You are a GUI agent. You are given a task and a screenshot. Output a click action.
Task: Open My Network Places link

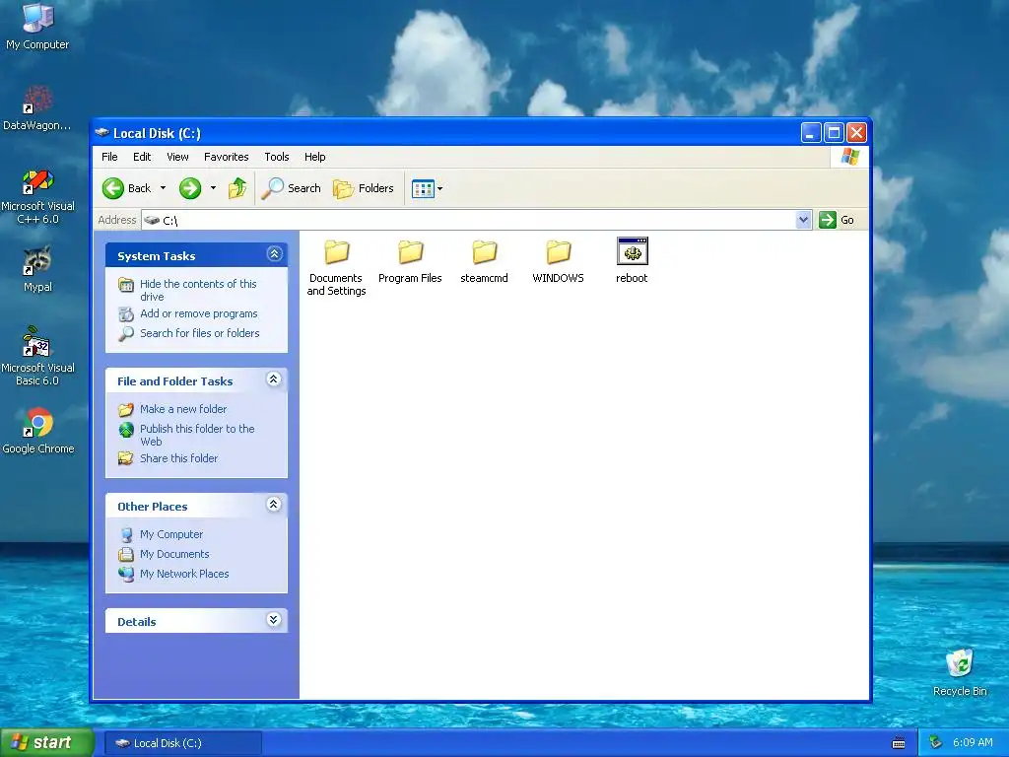click(x=184, y=574)
